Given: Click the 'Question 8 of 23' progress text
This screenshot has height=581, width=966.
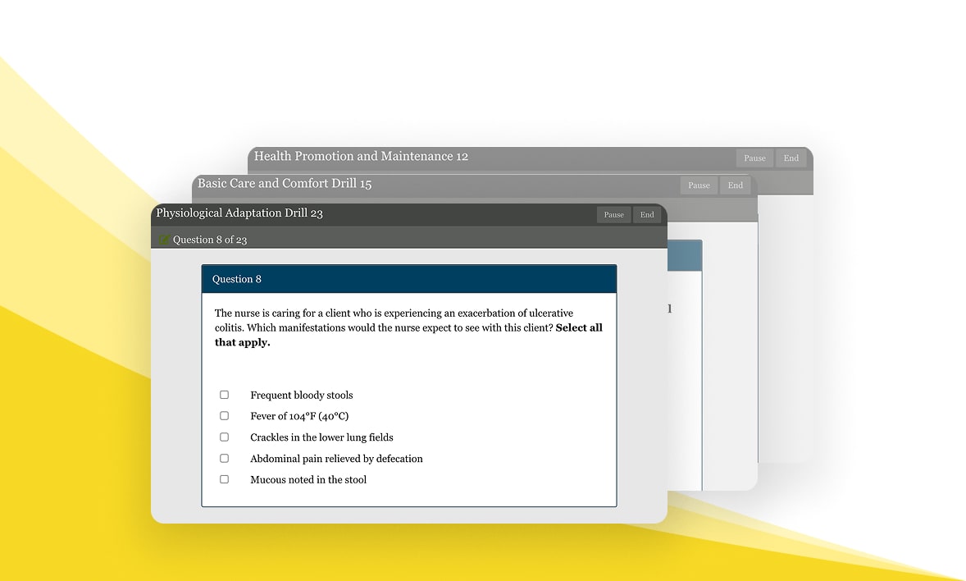Looking at the screenshot, I should click(x=210, y=240).
